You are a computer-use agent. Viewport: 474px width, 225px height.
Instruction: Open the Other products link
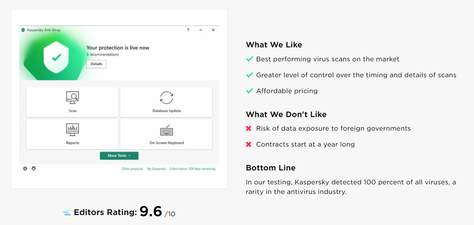pyautogui.click(x=132, y=169)
